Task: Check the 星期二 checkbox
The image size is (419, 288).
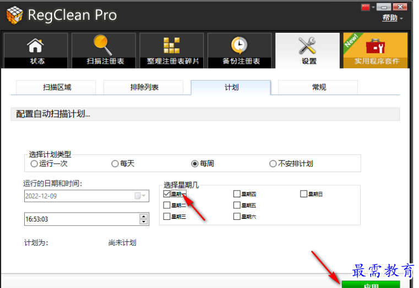Action: (x=167, y=205)
